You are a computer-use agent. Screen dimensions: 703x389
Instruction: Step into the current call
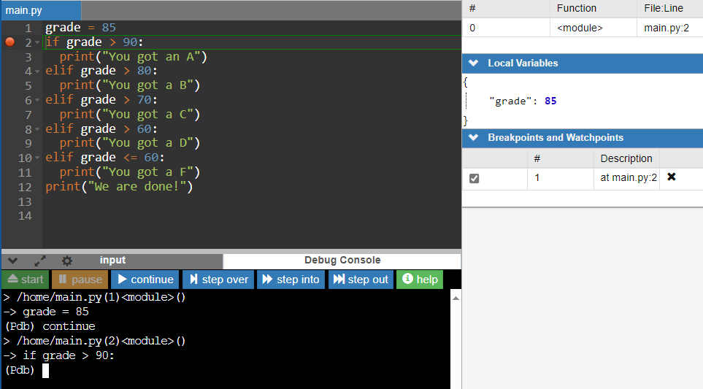291,280
